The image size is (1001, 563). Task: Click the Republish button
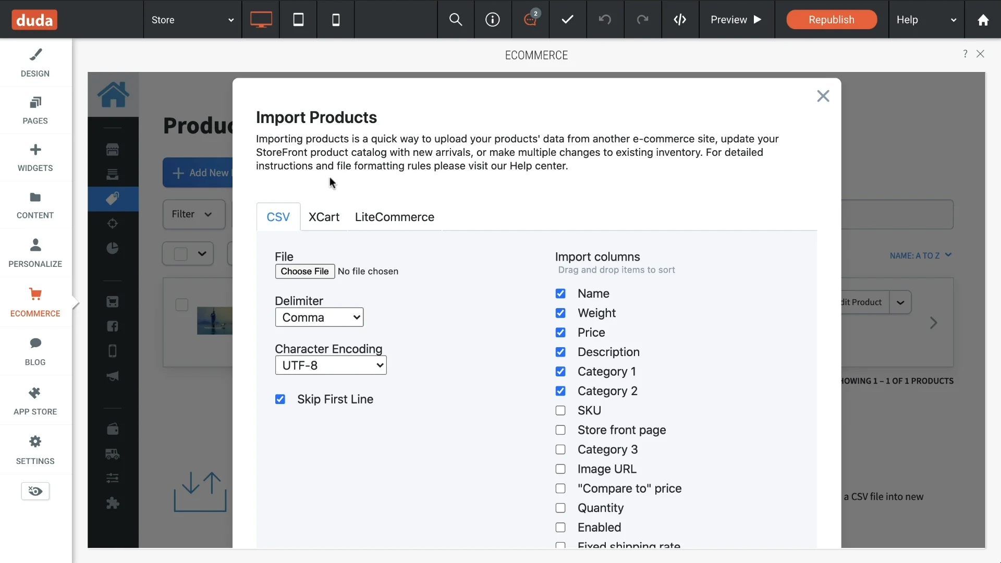point(832,20)
